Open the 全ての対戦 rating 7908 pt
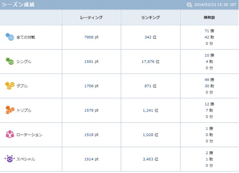Screen dimensions: 239x173 [x=91, y=37]
